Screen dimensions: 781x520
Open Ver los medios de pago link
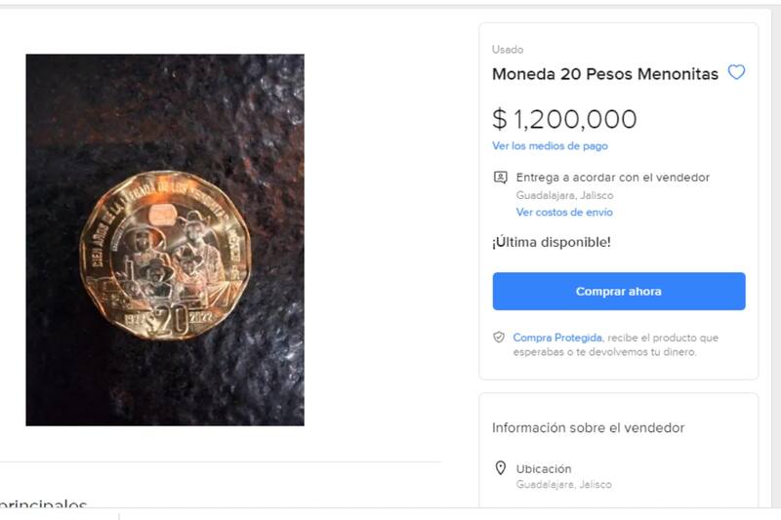click(550, 145)
